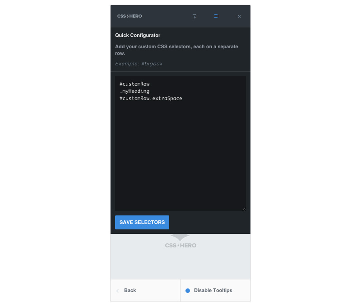The height and width of the screenshot is (306, 361).
Task: Click the CSS Hero logo in header
Action: click(x=130, y=16)
